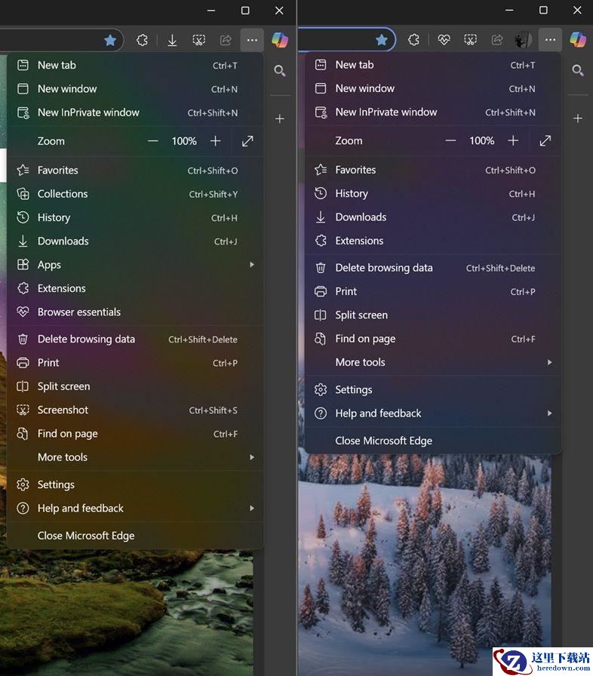Select New window in right menu
Screen dimensions: 593x676
point(433,88)
